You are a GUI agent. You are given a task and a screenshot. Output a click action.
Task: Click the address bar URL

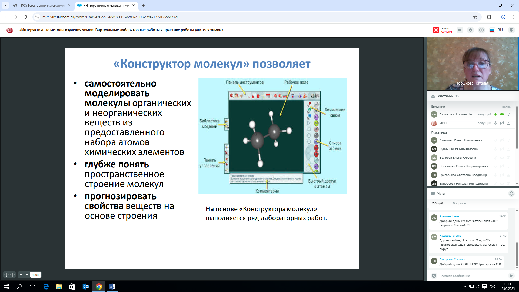(x=110, y=17)
